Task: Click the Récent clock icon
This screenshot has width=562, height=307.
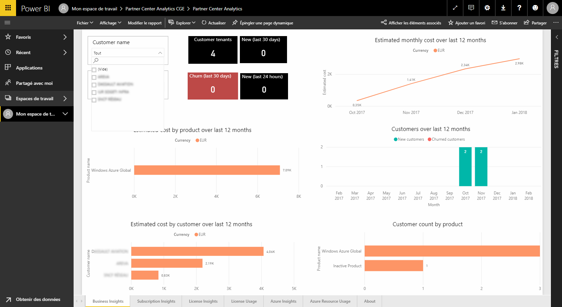Action: pos(8,52)
